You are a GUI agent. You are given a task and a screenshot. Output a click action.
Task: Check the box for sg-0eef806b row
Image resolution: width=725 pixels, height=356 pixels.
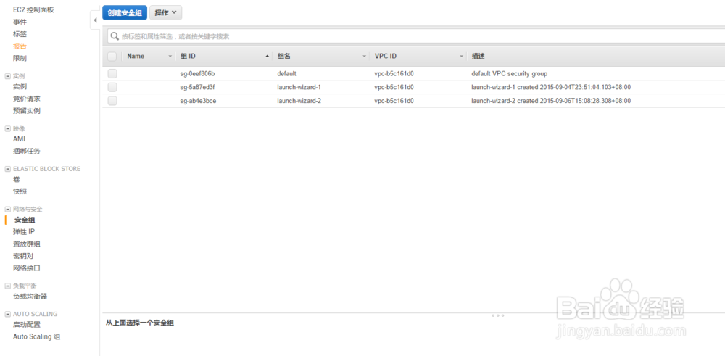112,73
